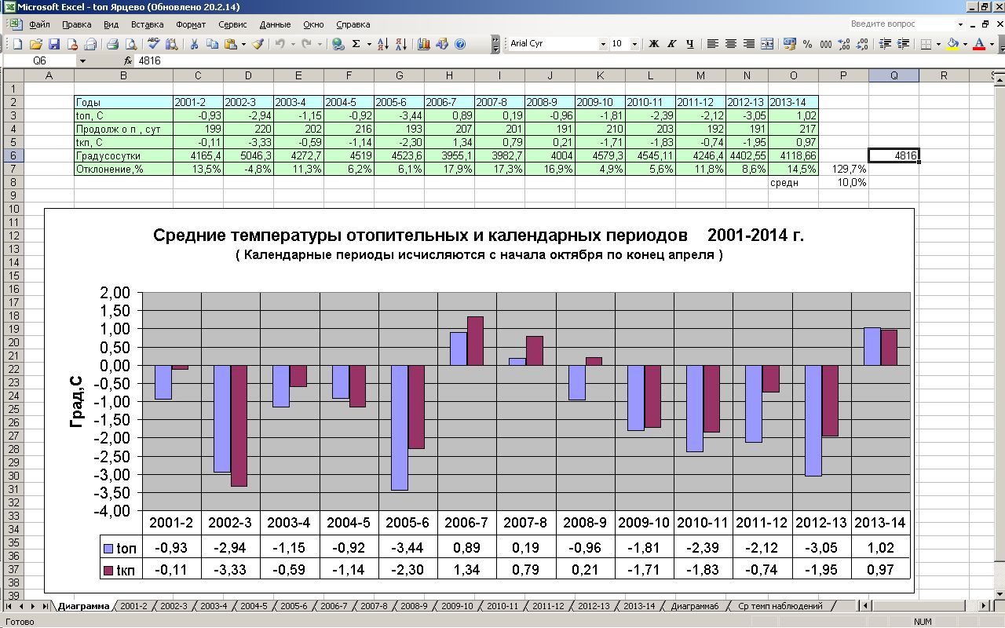Select the maroon tкп legend swatch

click(x=109, y=571)
